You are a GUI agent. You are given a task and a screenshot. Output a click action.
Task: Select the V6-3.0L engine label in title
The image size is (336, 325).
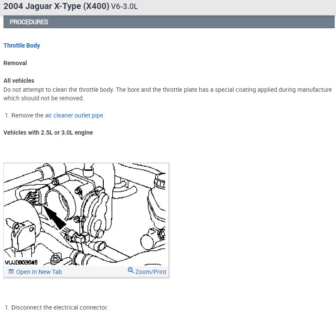[x=124, y=6]
